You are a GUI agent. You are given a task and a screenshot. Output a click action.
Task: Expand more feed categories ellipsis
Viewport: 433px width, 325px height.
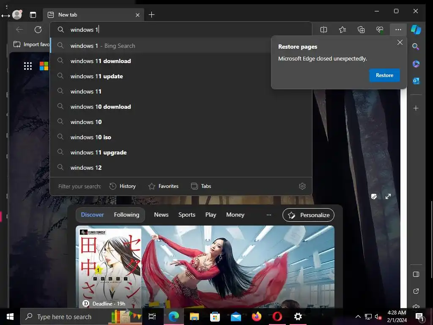click(x=269, y=215)
